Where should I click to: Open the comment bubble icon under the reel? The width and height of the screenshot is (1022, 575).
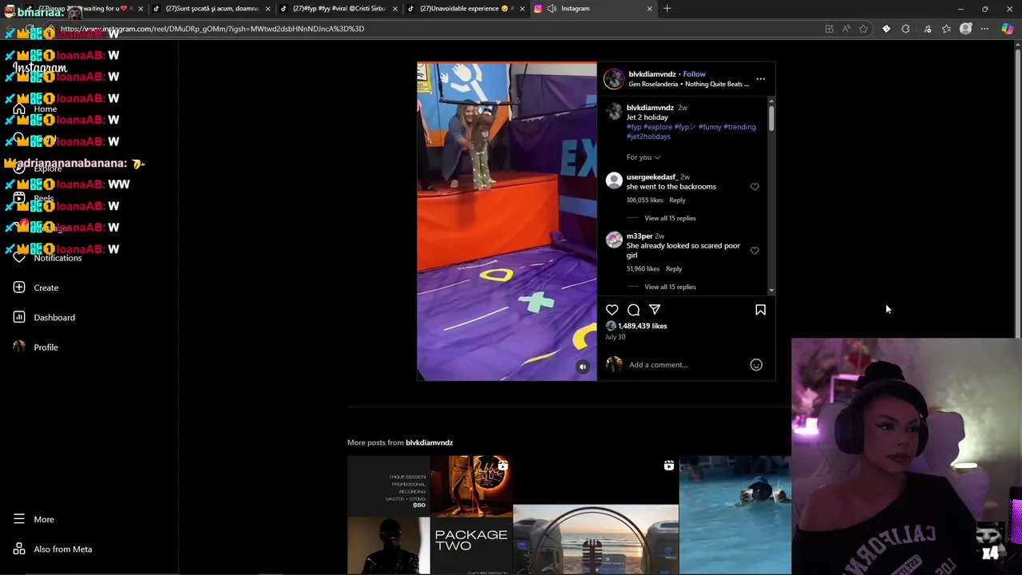point(633,310)
